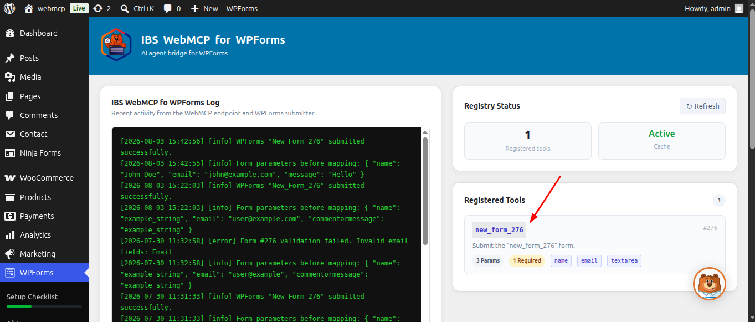Click the 1 Required badge
755x322 pixels.
coord(527,260)
